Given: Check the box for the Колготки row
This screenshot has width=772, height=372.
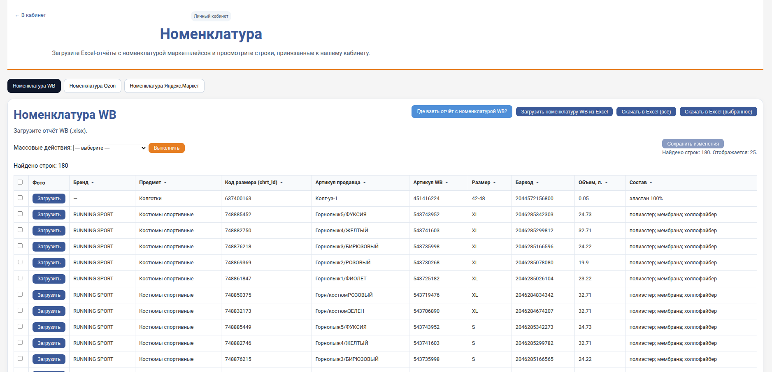Looking at the screenshot, I should (x=20, y=198).
